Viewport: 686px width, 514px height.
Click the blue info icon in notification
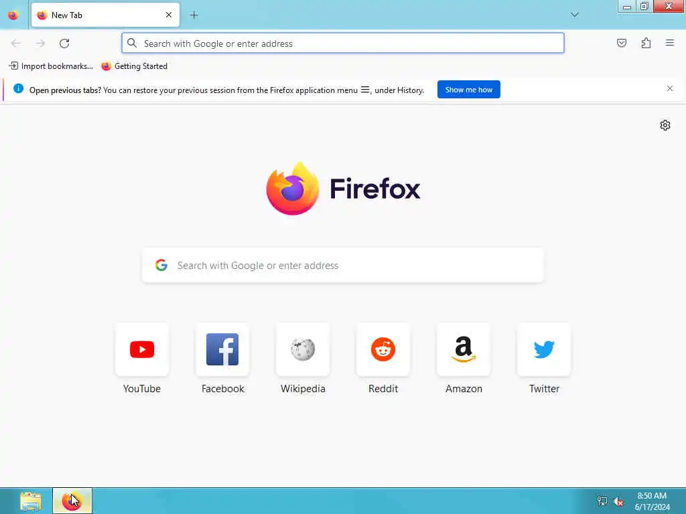pyautogui.click(x=18, y=89)
